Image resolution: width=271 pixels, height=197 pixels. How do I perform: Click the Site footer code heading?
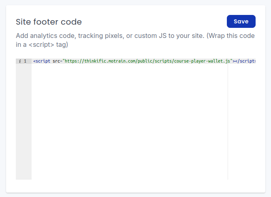point(49,22)
